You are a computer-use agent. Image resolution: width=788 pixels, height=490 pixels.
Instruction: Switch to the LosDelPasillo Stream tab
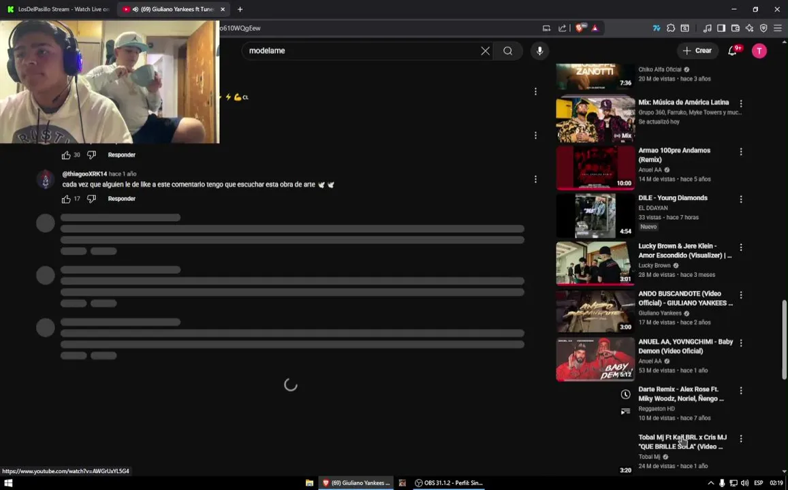59,9
